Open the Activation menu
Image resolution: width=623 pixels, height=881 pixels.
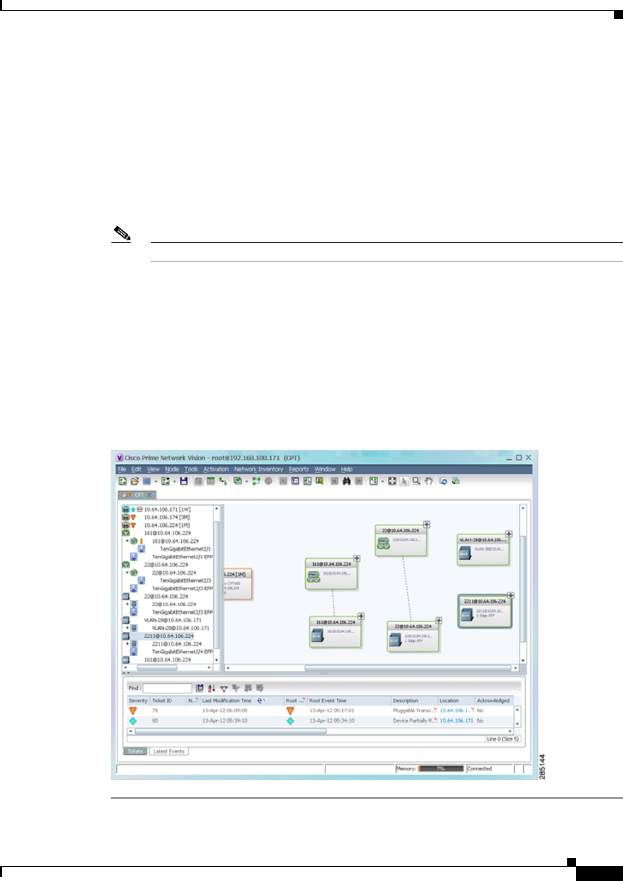coord(216,469)
